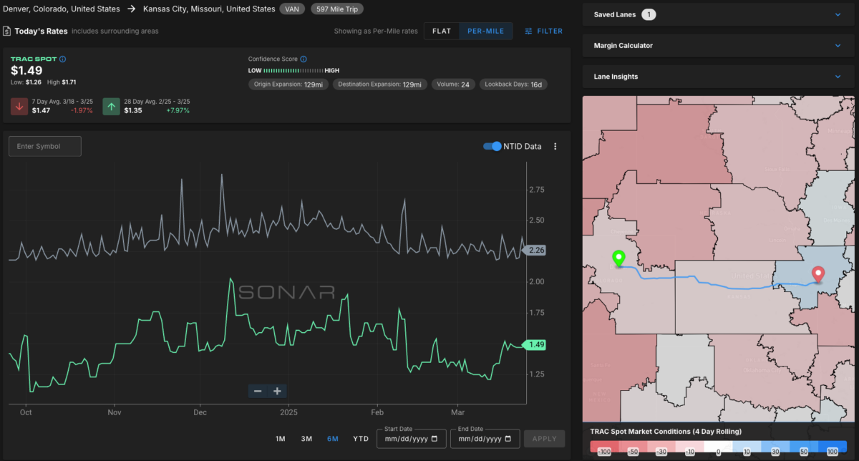The width and height of the screenshot is (859, 461).
Task: Select the 3M time range
Action: [306, 439]
